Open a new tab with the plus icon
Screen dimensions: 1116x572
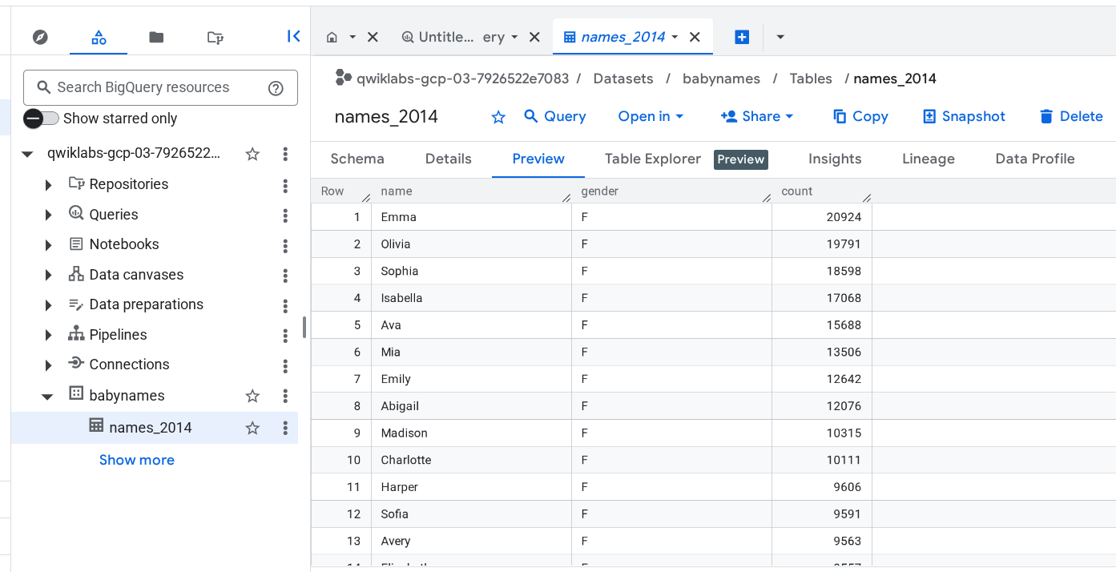(x=741, y=37)
